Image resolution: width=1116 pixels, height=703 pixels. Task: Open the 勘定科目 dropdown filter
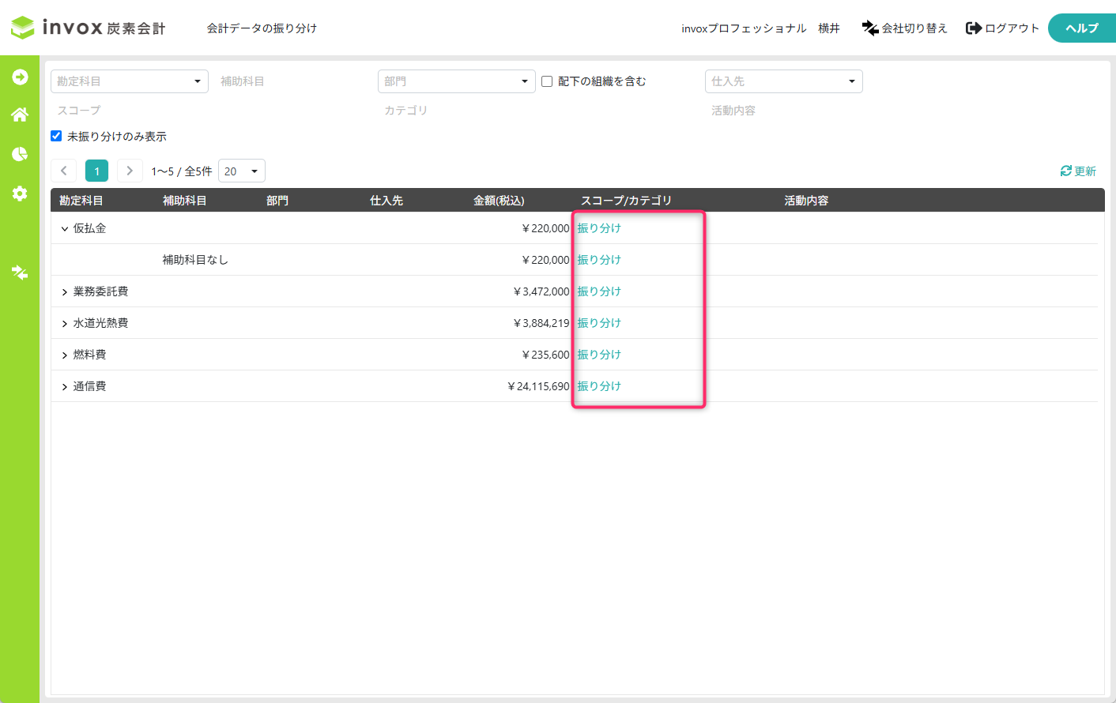tap(130, 81)
